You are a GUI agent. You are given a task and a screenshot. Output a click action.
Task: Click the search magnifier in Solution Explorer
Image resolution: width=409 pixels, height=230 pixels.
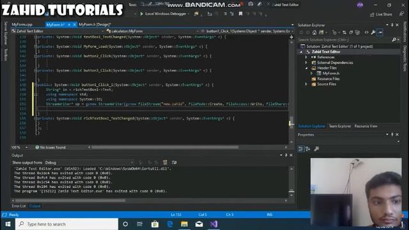pyautogui.click(x=394, y=40)
